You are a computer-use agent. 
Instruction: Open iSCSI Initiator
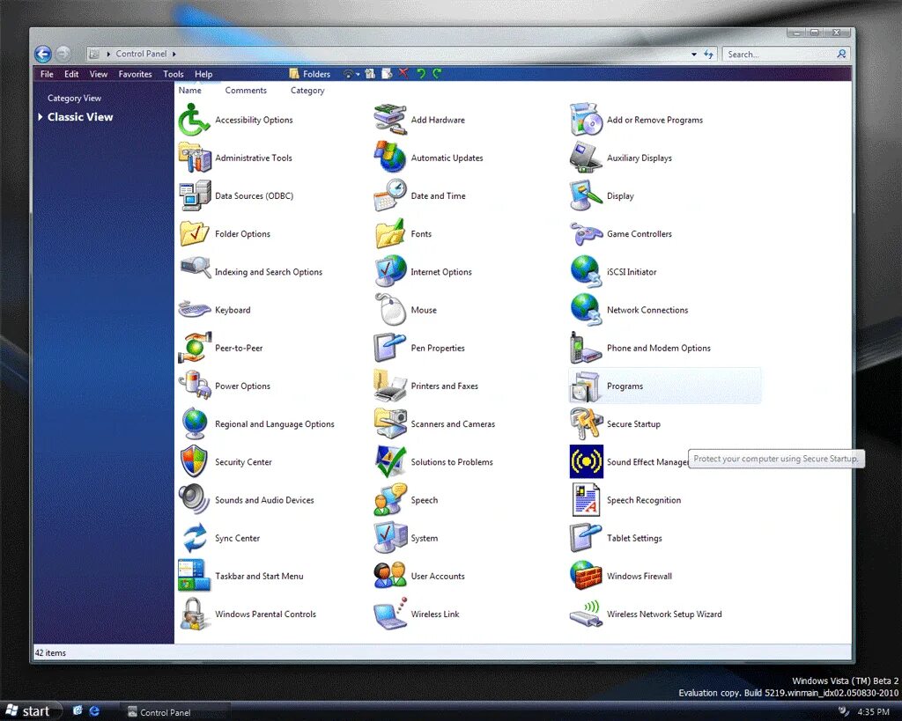[613, 271]
